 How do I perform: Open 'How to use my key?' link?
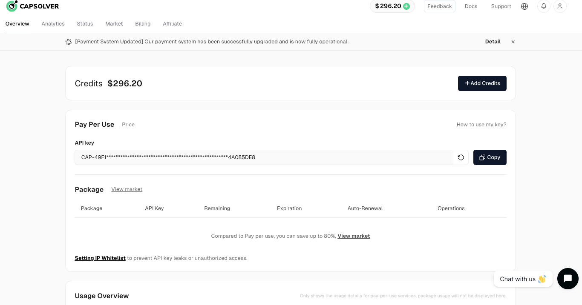(481, 125)
